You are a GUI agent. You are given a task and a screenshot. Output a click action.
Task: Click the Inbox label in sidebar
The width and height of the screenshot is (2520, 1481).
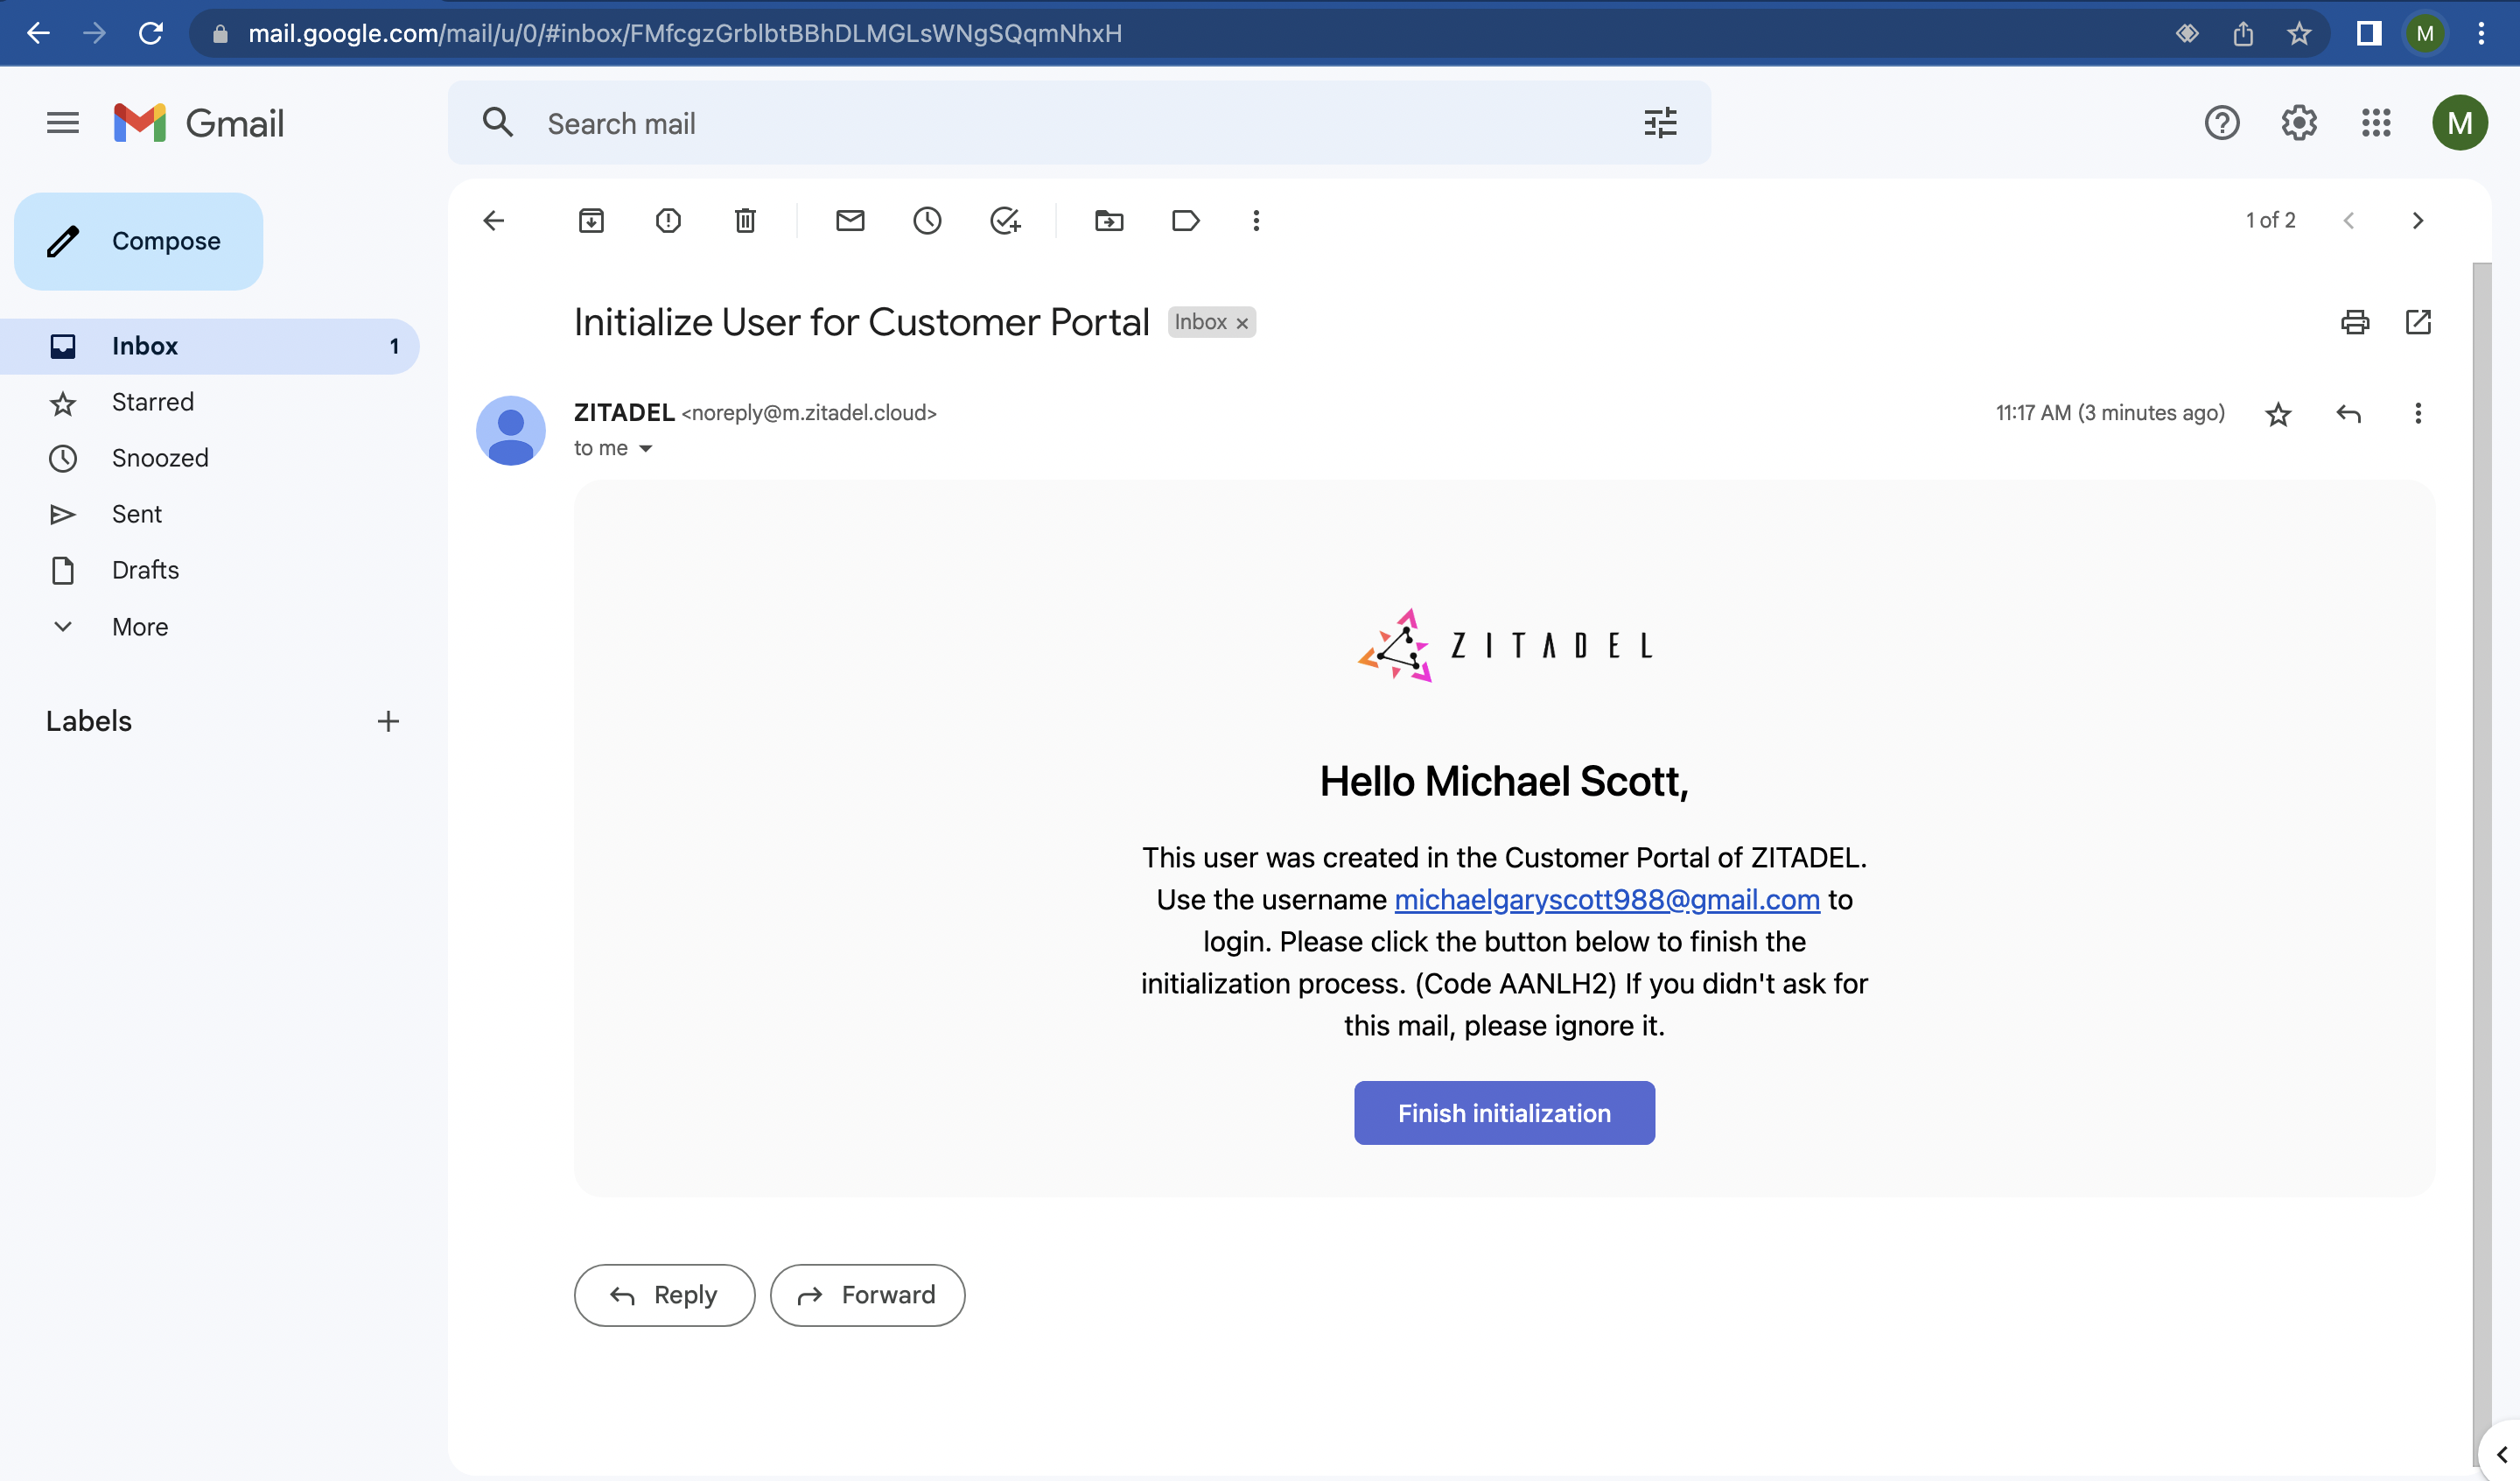(144, 346)
